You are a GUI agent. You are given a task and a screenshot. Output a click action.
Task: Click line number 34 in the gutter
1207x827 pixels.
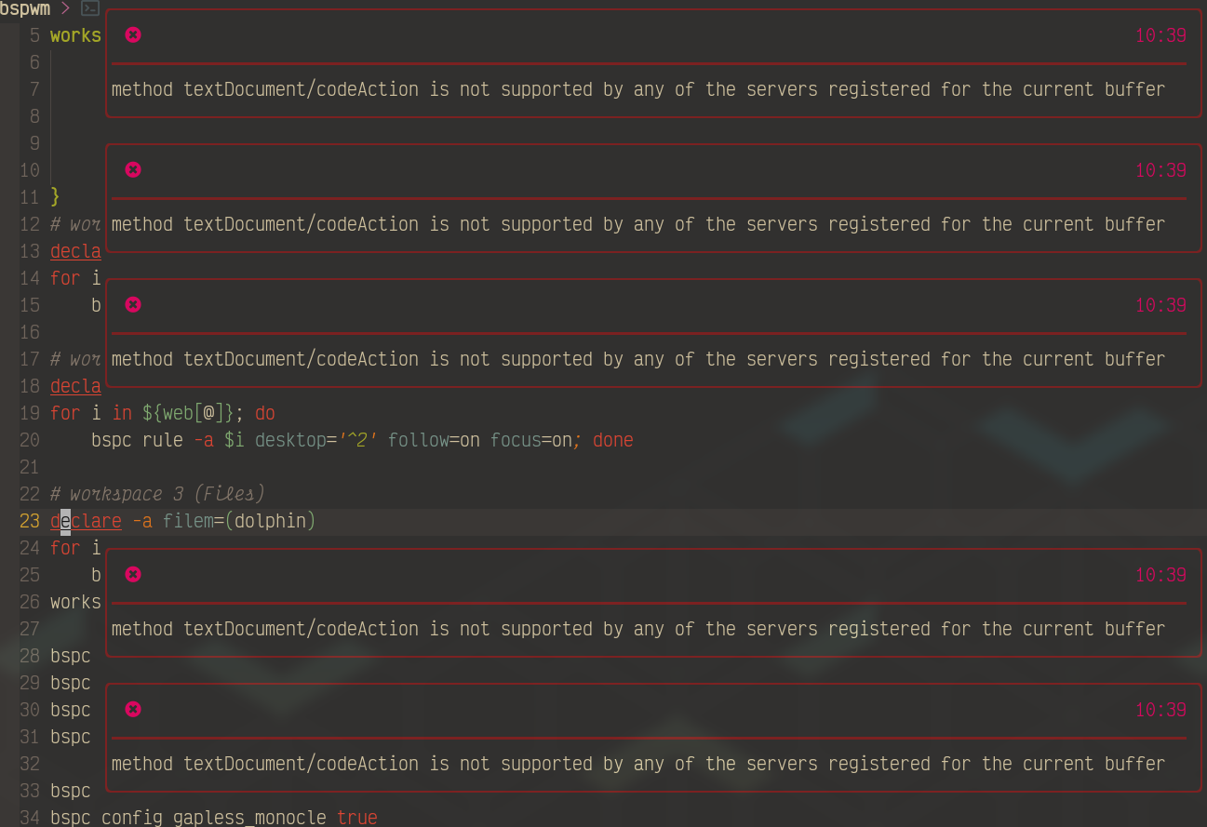point(29,818)
